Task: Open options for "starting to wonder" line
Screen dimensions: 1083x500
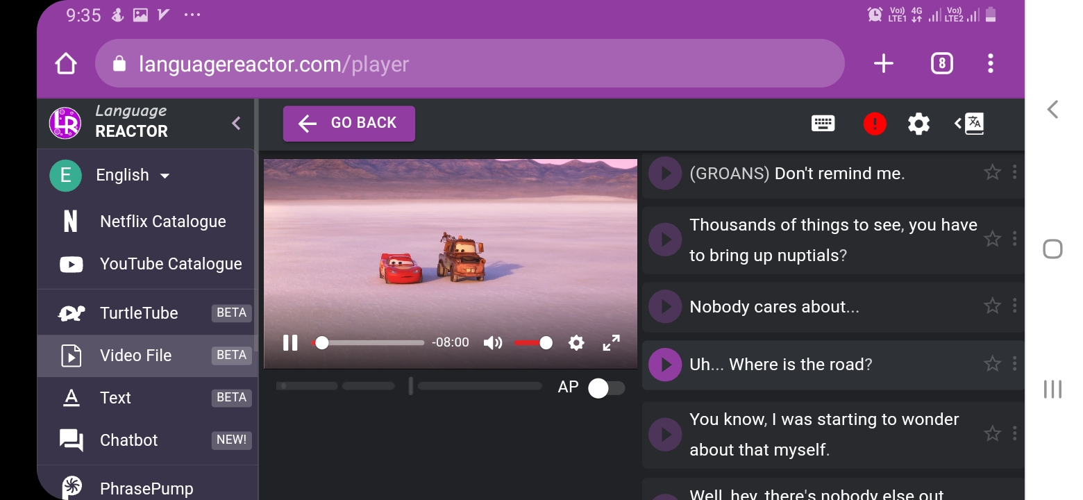Action: pyautogui.click(x=1014, y=434)
